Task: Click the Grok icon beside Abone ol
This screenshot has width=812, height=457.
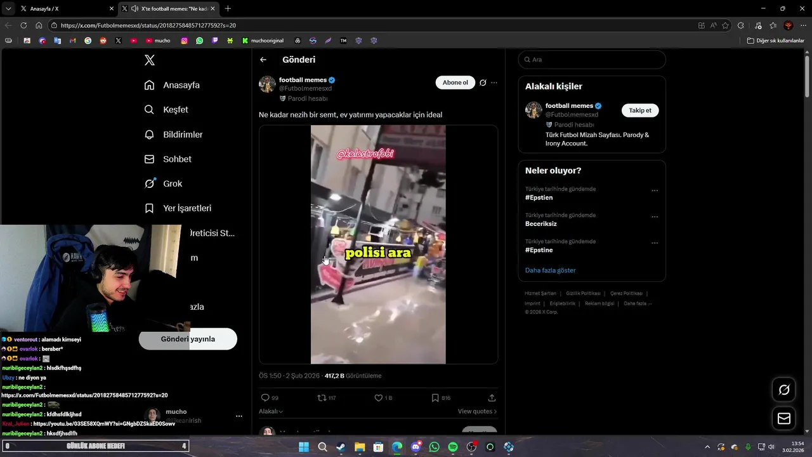Action: click(483, 83)
